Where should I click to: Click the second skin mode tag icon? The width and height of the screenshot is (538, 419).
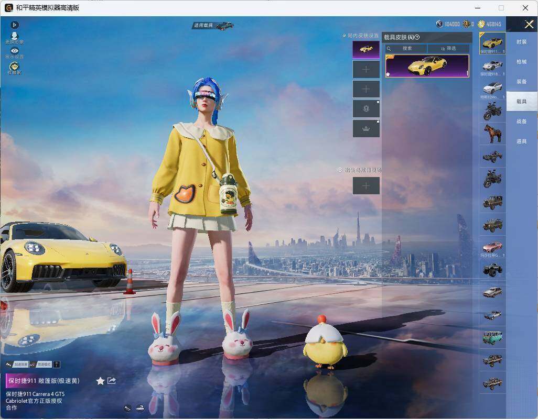33,365
